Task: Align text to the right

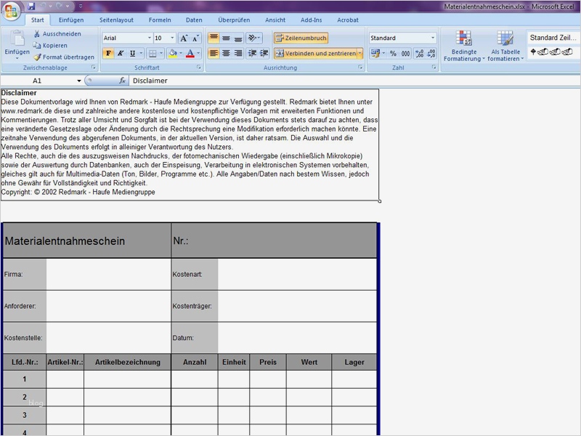Action: pos(238,53)
